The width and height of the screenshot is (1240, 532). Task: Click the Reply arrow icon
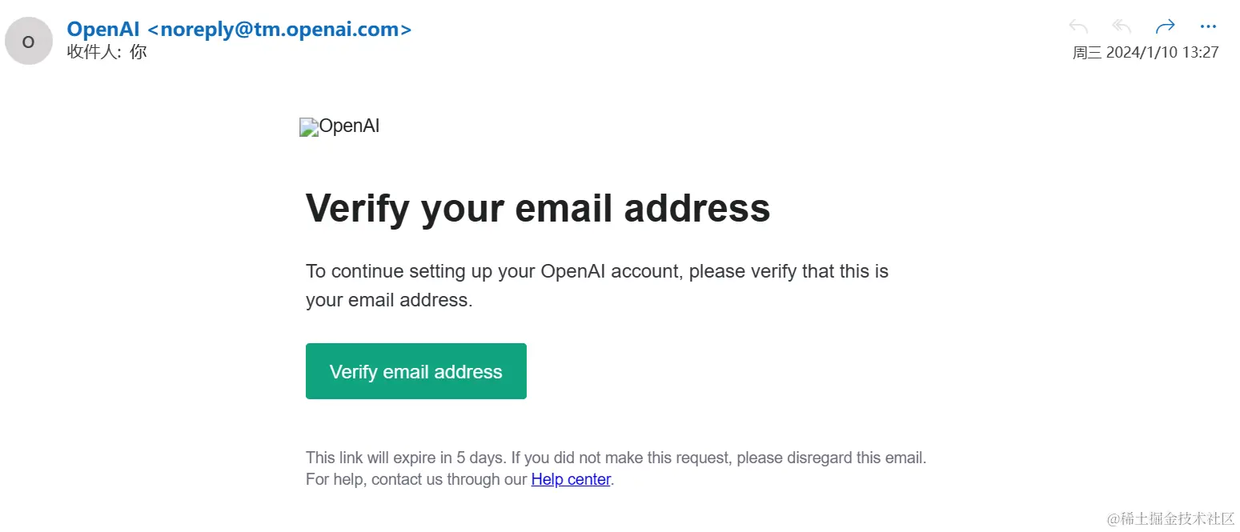coord(1078,27)
